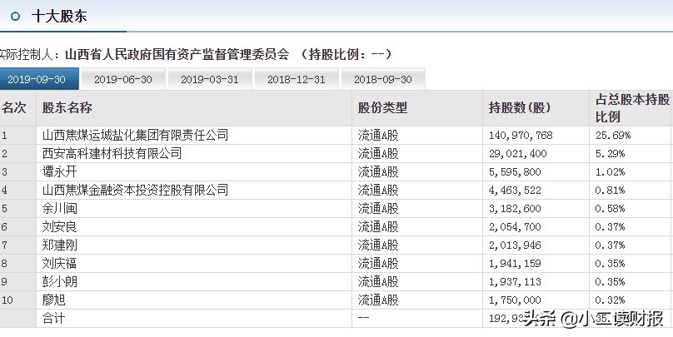Image resolution: width=673 pixels, height=337 pixels.
Task: Switch to 2018-09-30 tab
Action: [x=383, y=79]
